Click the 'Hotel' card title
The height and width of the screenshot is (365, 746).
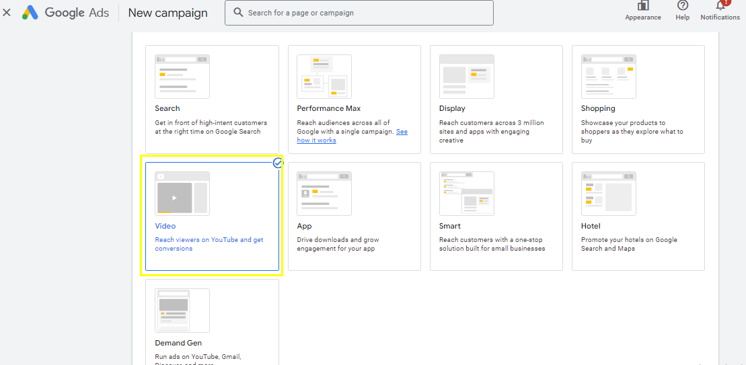coord(591,226)
